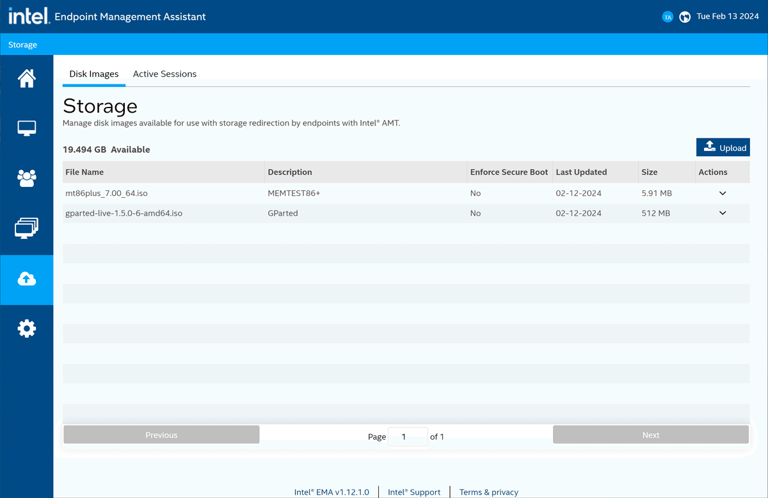768x498 pixels.
Task: Open the Settings gear in sidebar
Action: [27, 329]
